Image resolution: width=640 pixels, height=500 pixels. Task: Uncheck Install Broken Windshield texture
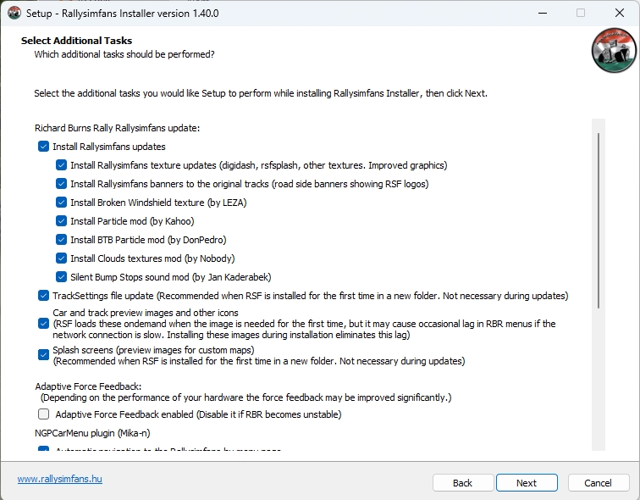[x=62, y=203]
